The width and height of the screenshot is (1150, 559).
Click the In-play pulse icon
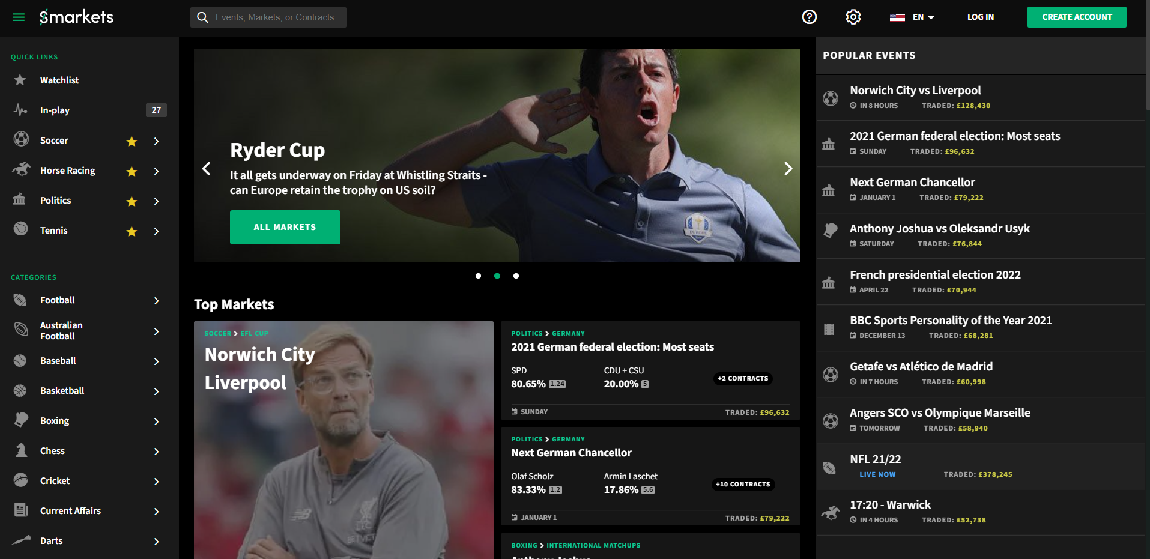coord(20,110)
